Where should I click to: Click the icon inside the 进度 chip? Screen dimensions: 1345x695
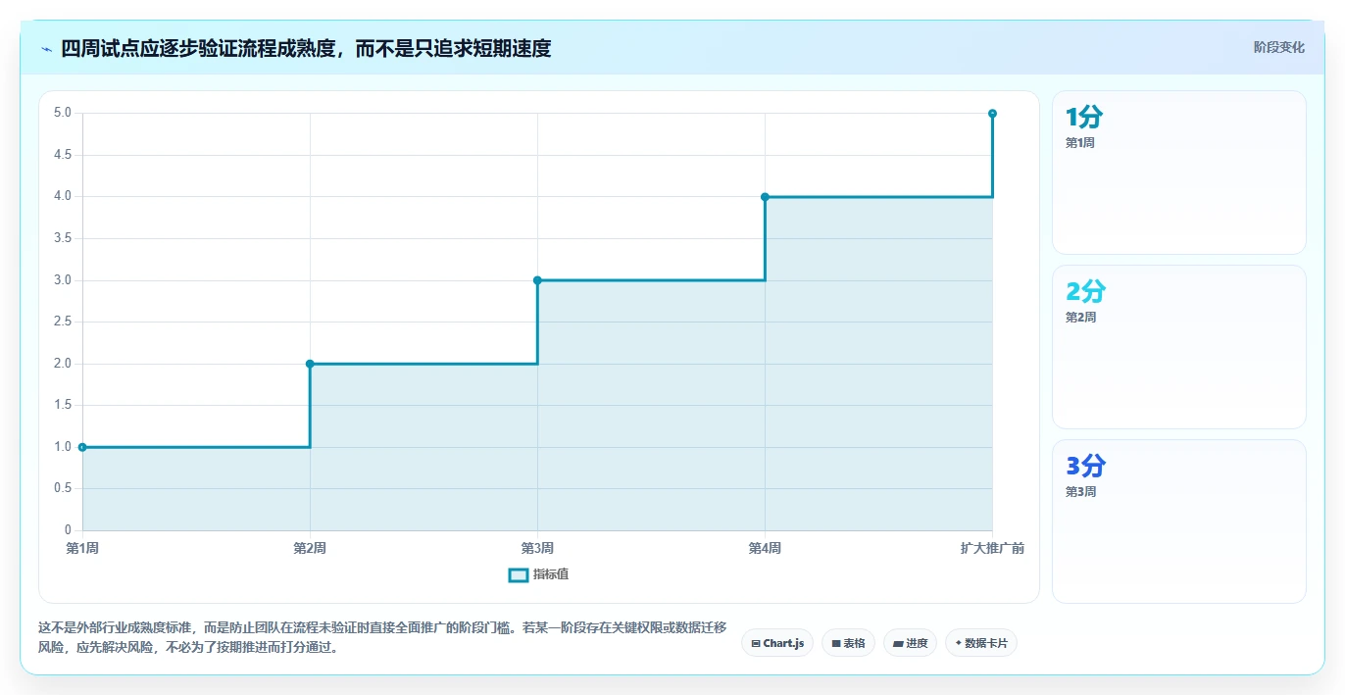pyautogui.click(x=898, y=644)
